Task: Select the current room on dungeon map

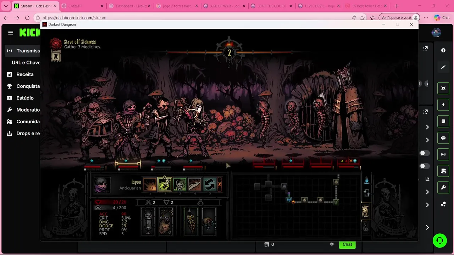Action: pos(289,200)
